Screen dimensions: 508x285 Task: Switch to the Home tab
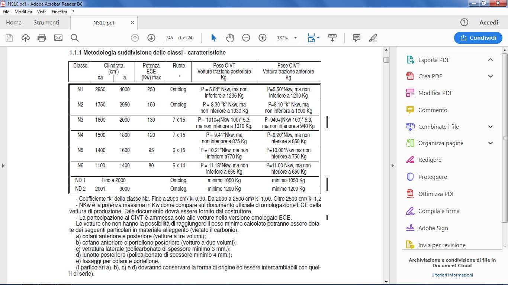tap(14, 23)
